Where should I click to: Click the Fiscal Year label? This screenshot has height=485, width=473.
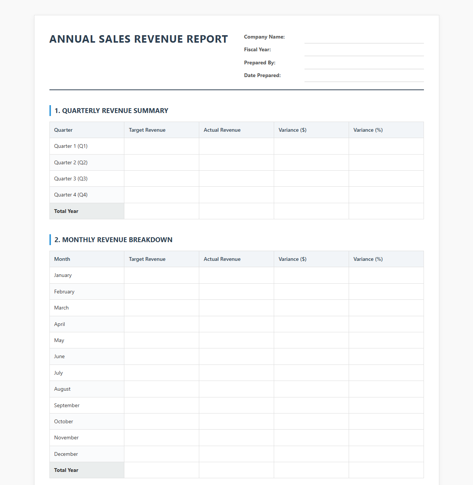coord(258,49)
